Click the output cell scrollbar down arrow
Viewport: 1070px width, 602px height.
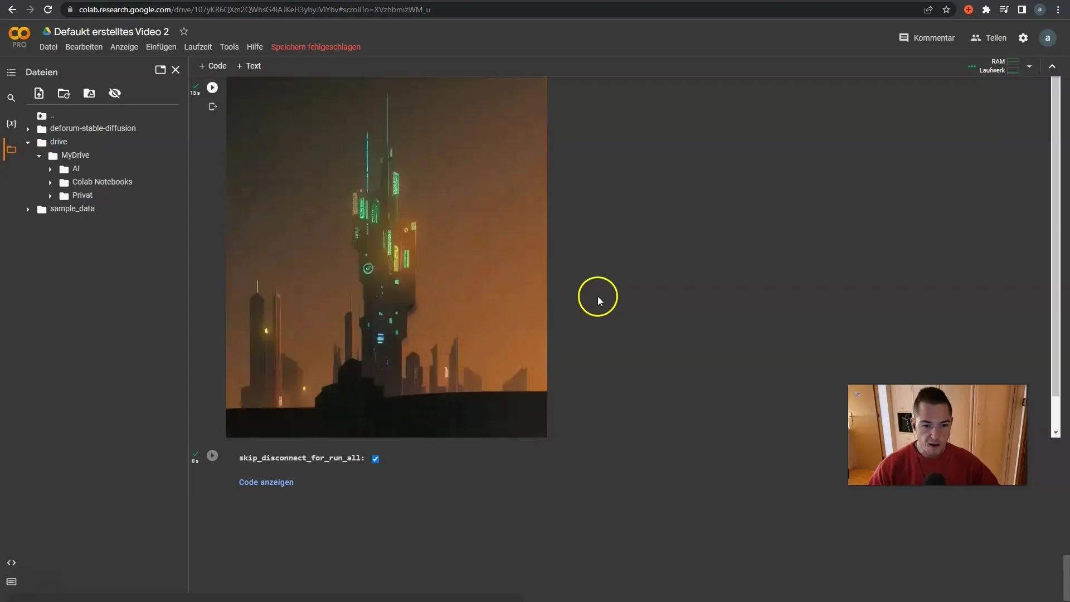(1056, 433)
